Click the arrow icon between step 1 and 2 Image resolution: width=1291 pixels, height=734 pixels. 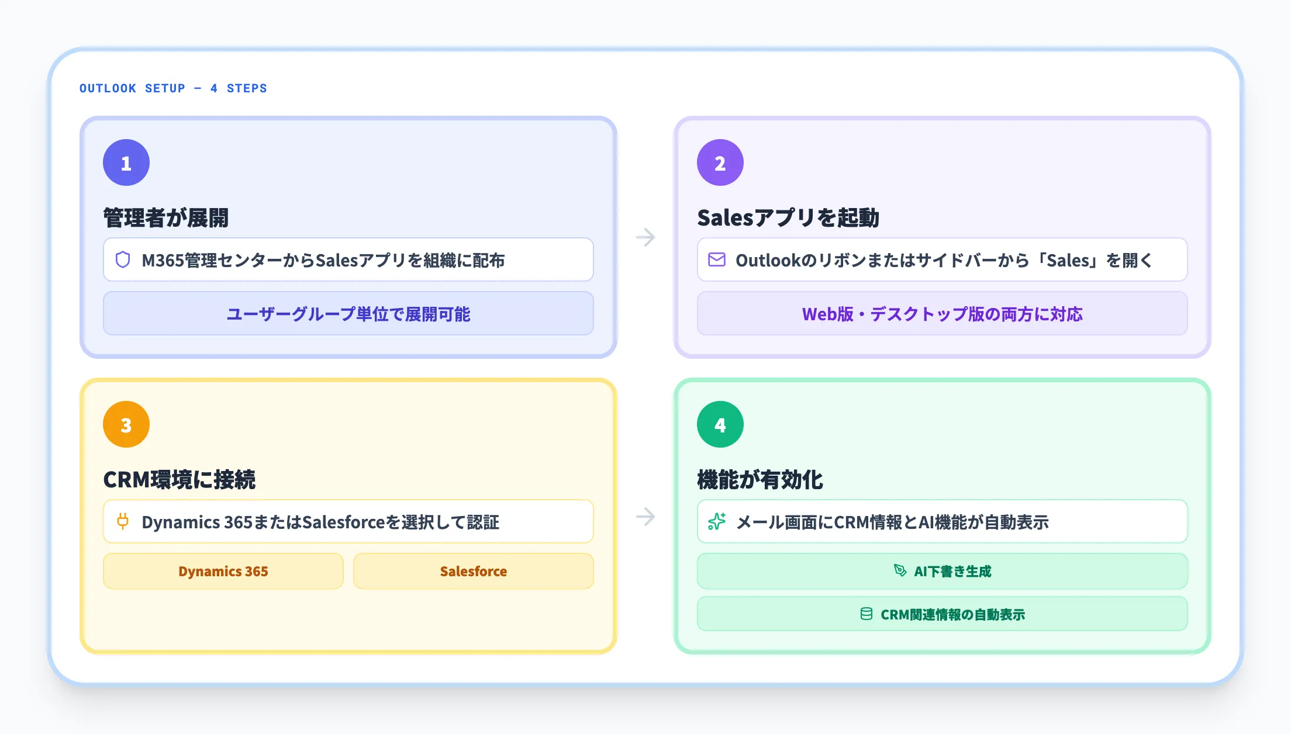coord(645,237)
